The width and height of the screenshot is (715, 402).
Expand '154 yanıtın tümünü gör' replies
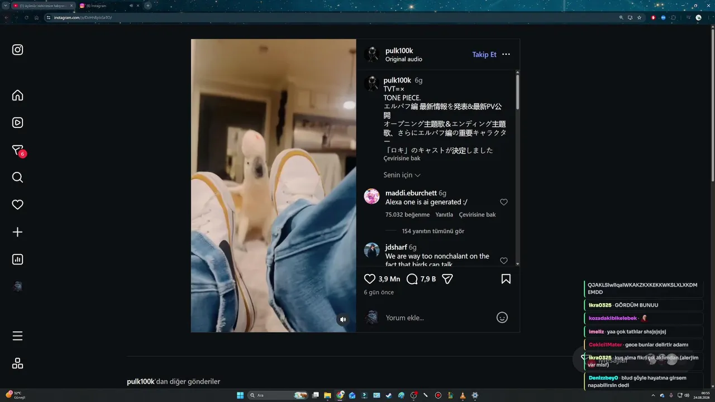coord(433,231)
